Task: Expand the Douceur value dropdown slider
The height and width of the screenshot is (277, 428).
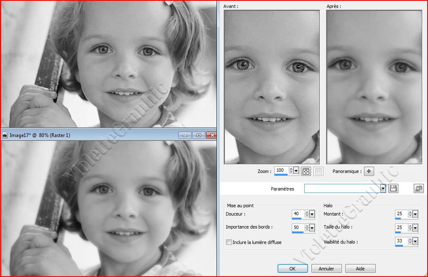Action: click(x=312, y=214)
